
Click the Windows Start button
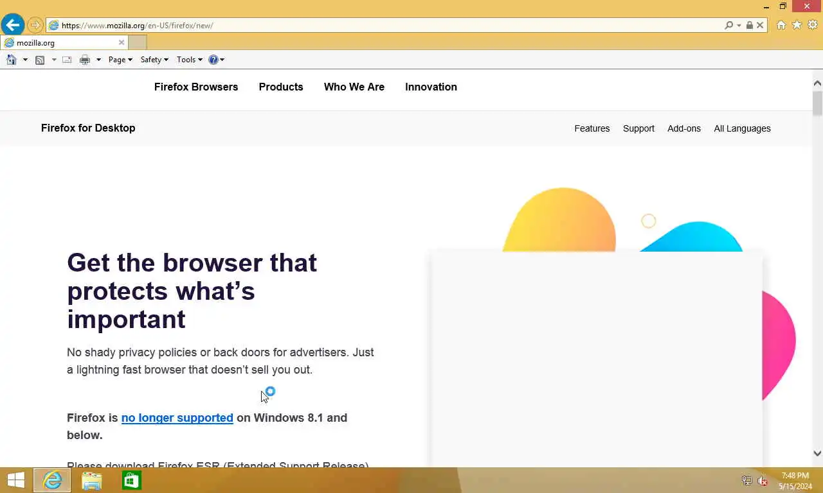(16, 480)
